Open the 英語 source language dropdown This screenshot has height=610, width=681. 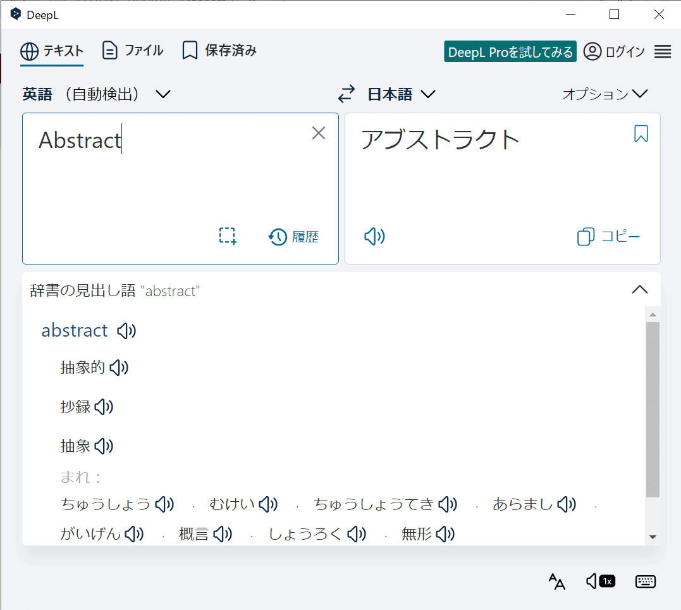pos(95,94)
